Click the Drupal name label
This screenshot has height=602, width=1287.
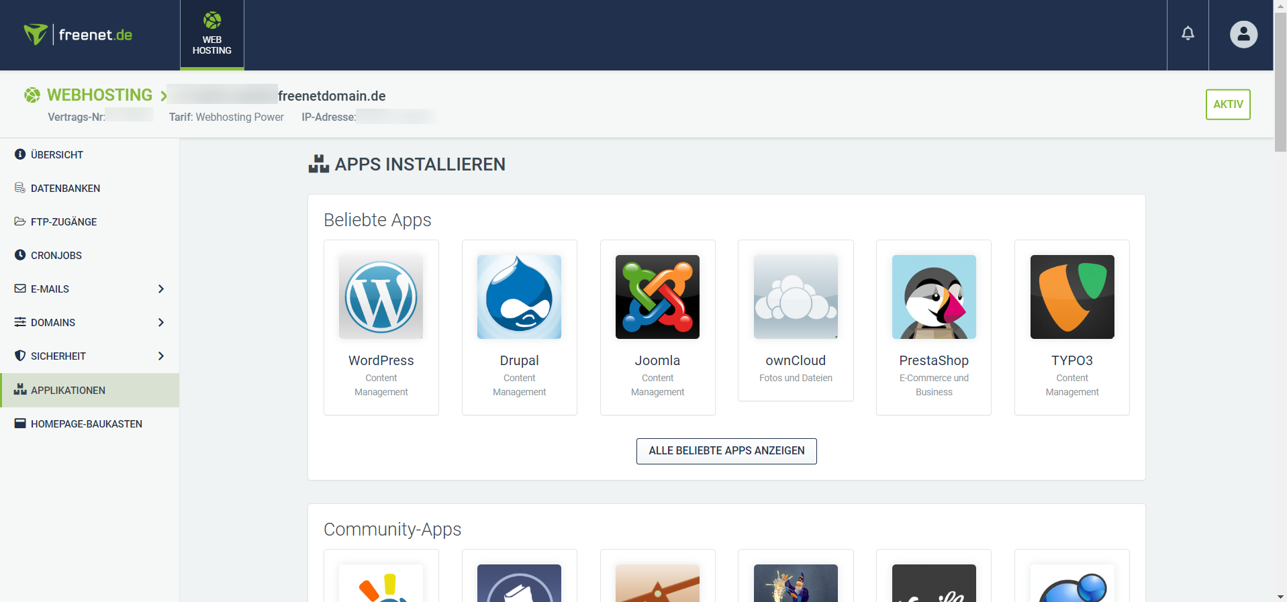click(519, 360)
